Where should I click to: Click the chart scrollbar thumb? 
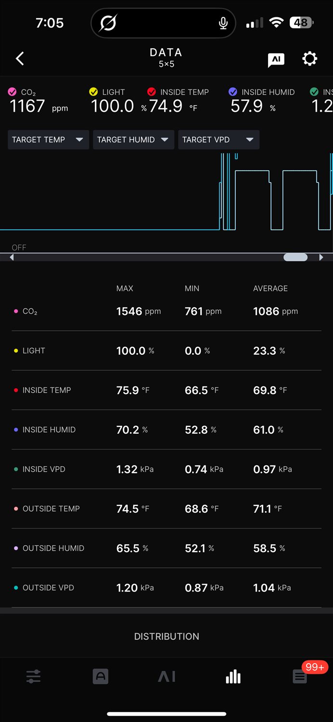click(295, 258)
